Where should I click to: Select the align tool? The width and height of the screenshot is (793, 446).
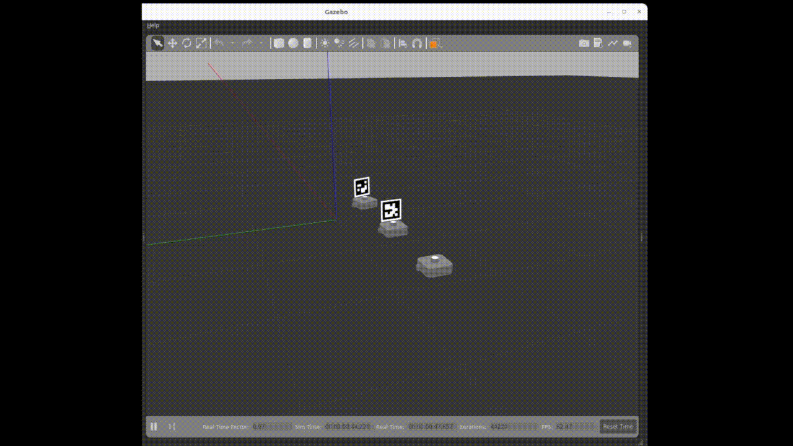(403, 43)
